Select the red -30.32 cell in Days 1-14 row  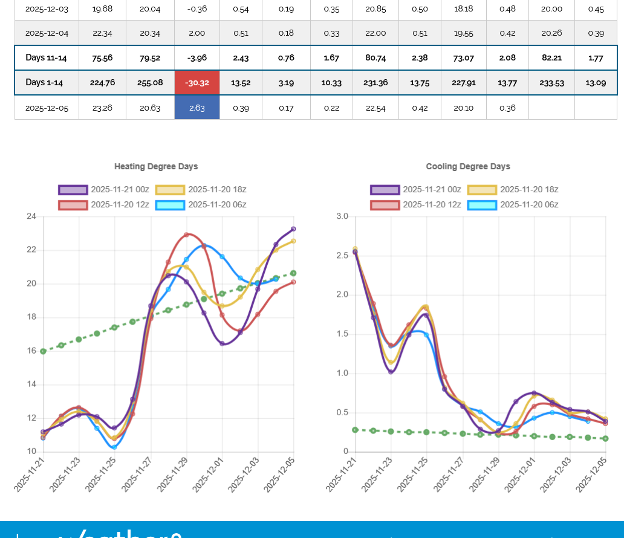coord(197,83)
